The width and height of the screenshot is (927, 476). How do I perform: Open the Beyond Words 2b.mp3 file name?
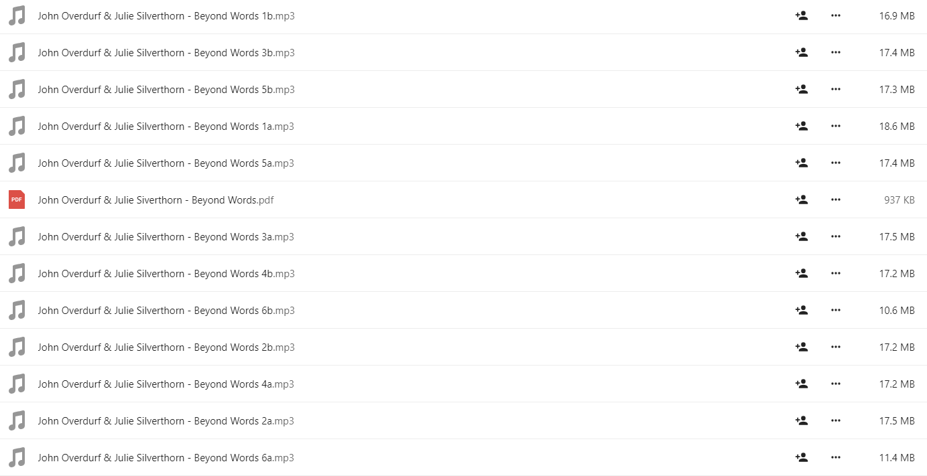pos(166,347)
